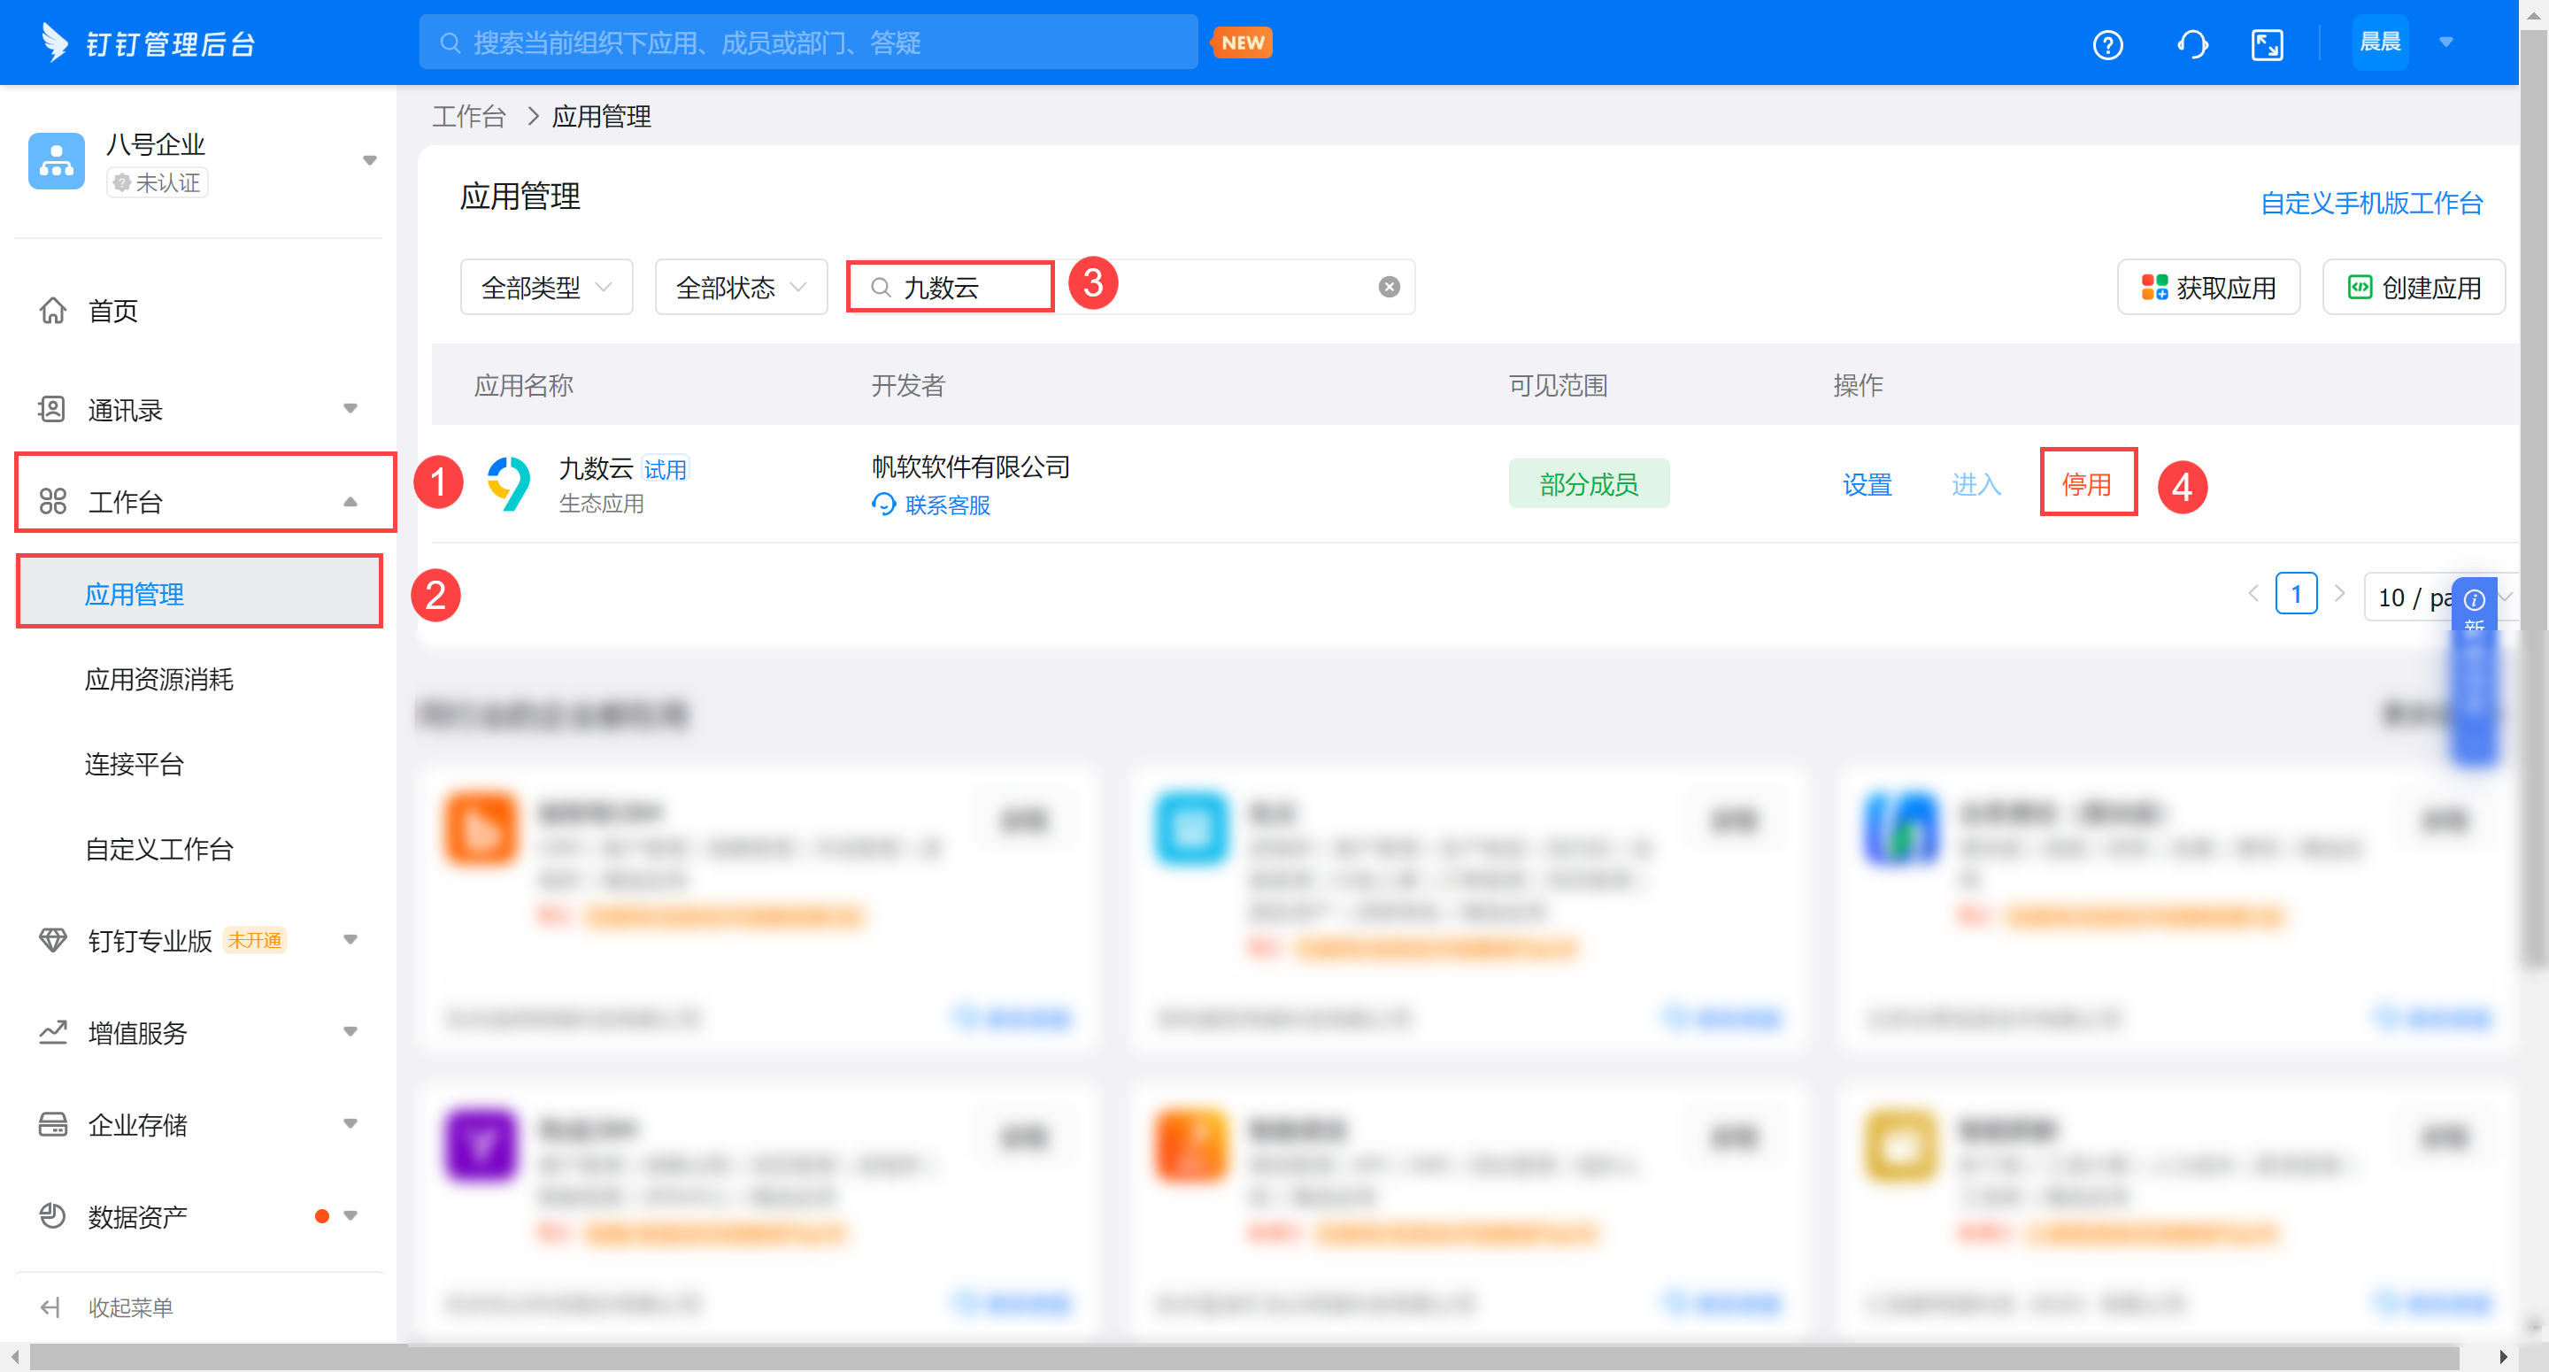Click the 九数云 app logo icon
The image size is (2549, 1372).
click(x=510, y=483)
